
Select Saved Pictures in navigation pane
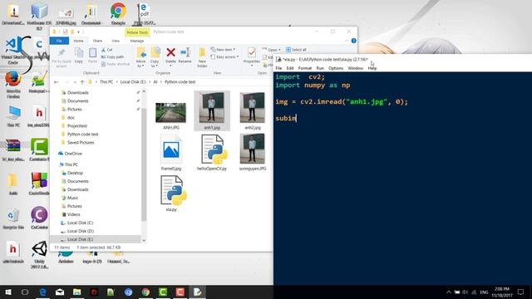(x=81, y=142)
